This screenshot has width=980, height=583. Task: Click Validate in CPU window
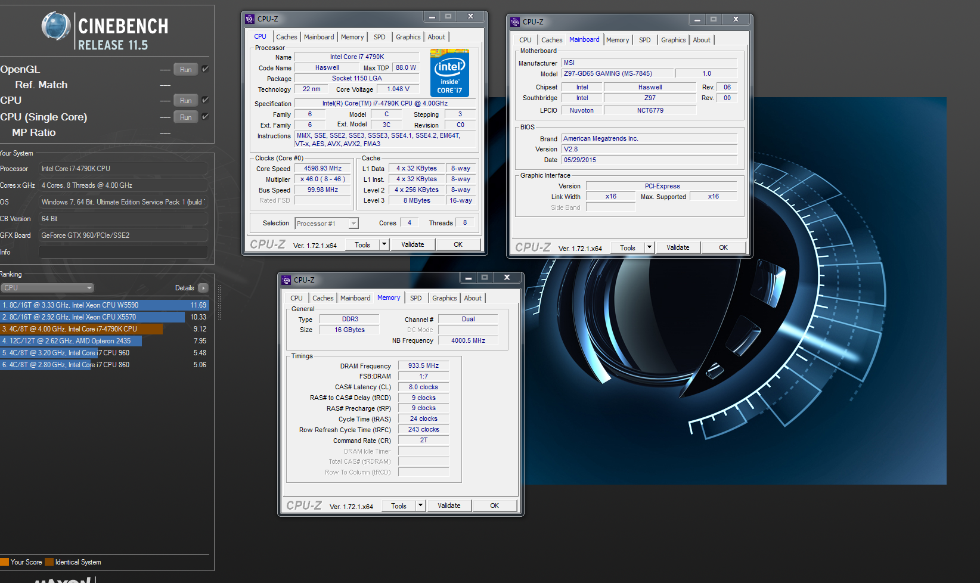pos(413,244)
